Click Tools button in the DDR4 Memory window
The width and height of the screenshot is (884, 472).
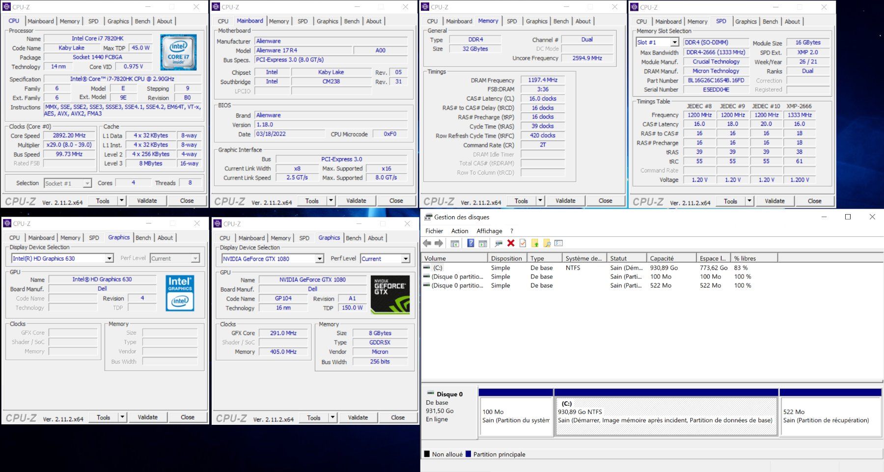(x=521, y=200)
